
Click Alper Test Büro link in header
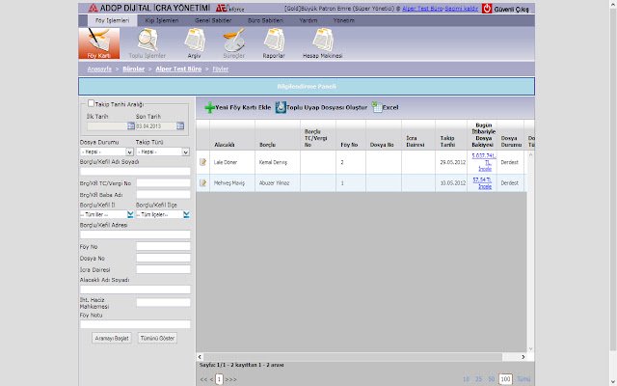coord(422,9)
